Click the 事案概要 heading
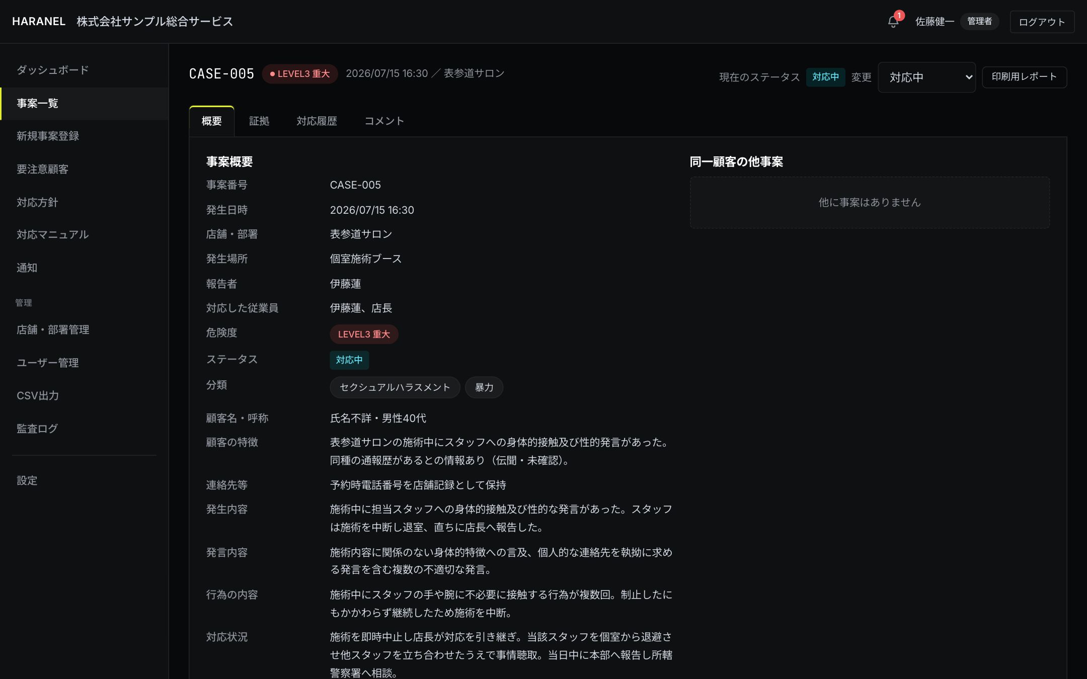 (229, 162)
